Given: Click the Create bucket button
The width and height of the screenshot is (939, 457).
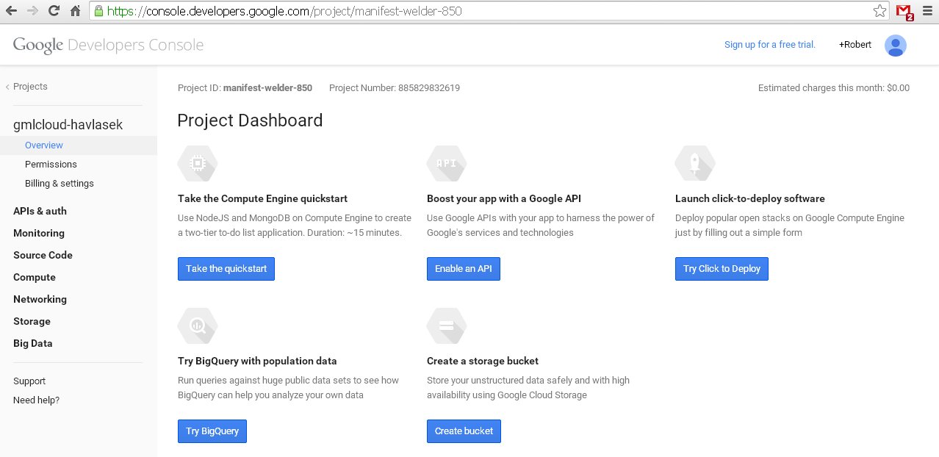Looking at the screenshot, I should tap(464, 431).
